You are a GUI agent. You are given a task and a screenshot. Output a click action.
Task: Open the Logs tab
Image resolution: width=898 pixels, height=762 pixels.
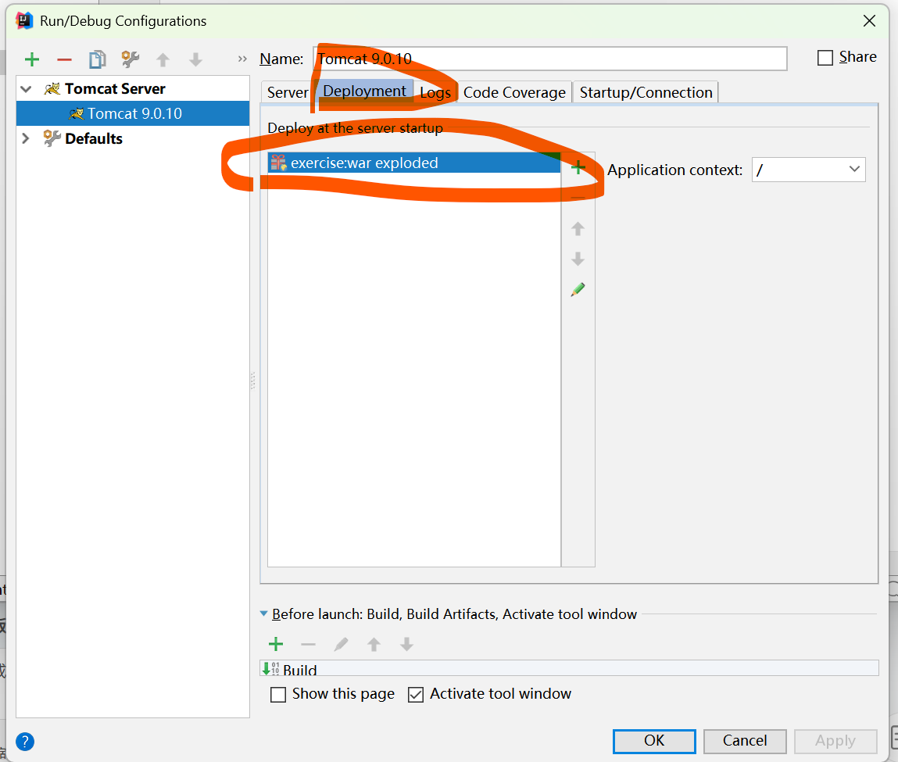pos(435,92)
